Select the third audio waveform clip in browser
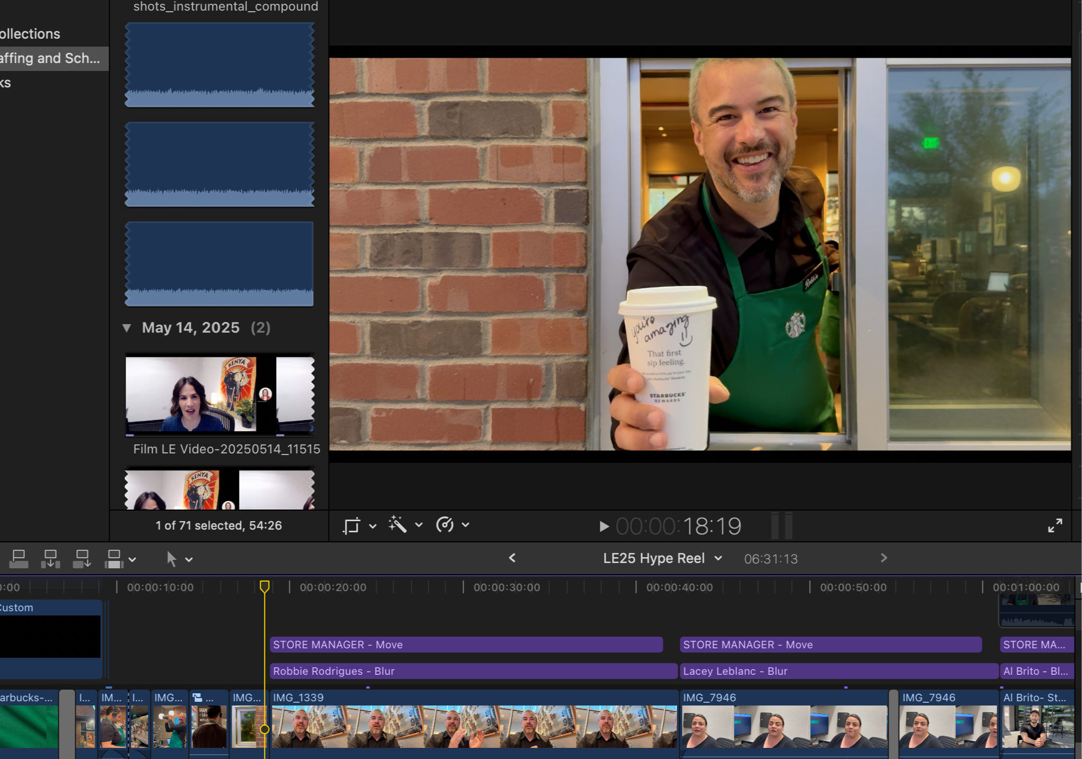The image size is (1082, 759). pos(220,264)
